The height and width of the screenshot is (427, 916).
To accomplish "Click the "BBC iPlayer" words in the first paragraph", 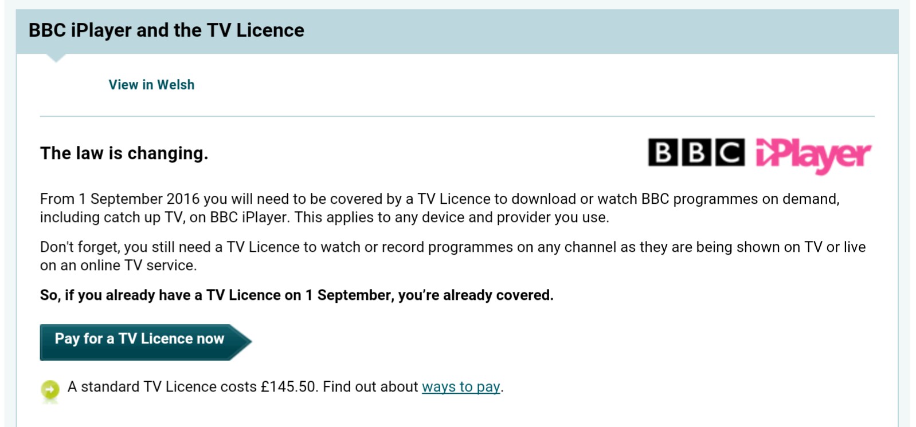I will pyautogui.click(x=248, y=218).
